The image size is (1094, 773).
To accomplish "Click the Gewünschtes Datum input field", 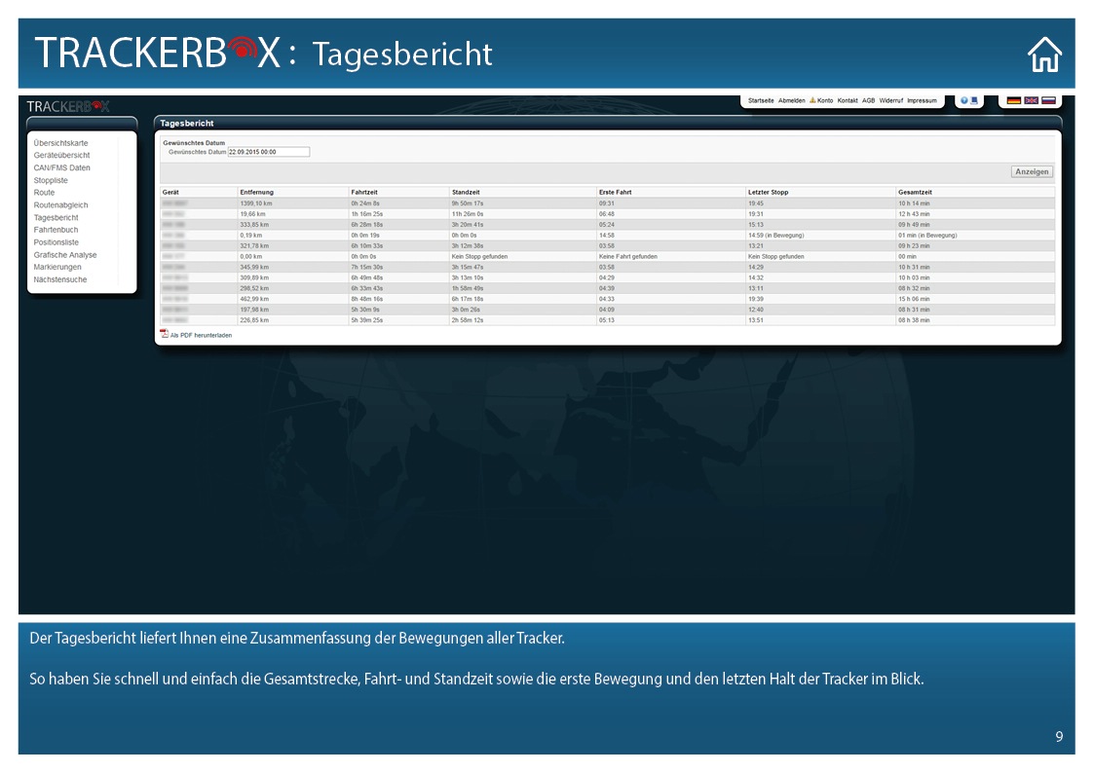I will pos(269,152).
